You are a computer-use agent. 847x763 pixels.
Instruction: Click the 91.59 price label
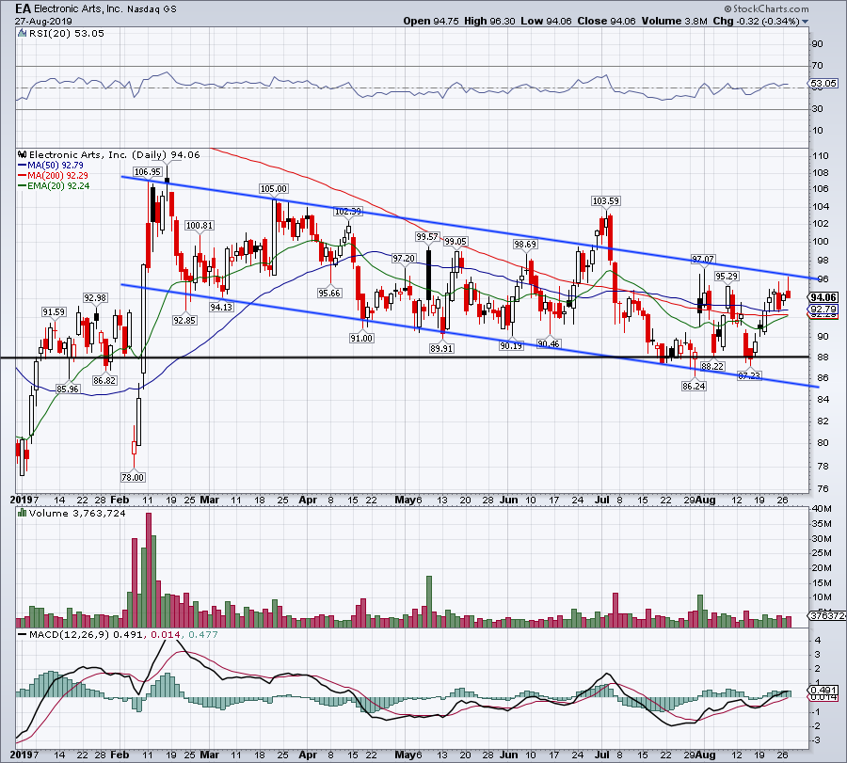54,312
